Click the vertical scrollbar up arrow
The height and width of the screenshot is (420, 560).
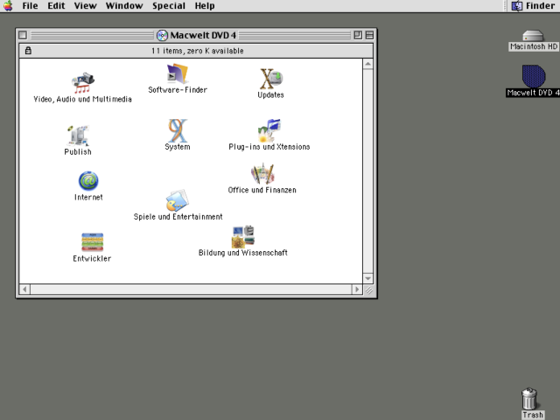pyautogui.click(x=367, y=64)
